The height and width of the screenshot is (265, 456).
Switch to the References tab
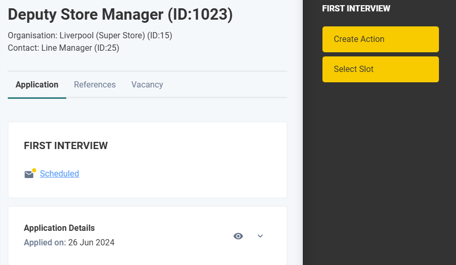click(95, 85)
